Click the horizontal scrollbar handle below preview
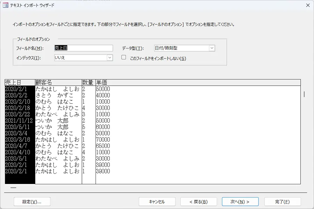 point(13,188)
